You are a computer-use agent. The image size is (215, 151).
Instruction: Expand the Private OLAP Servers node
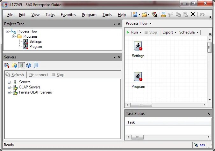pyautogui.click(x=9, y=92)
